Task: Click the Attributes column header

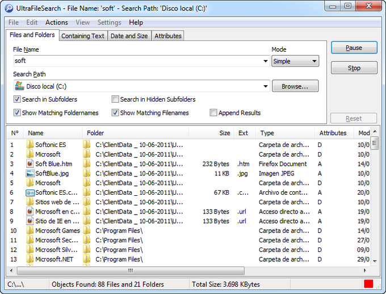Action: pyautogui.click(x=334, y=133)
